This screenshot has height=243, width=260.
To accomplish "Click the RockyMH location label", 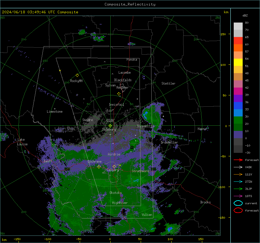I will click(x=76, y=81).
